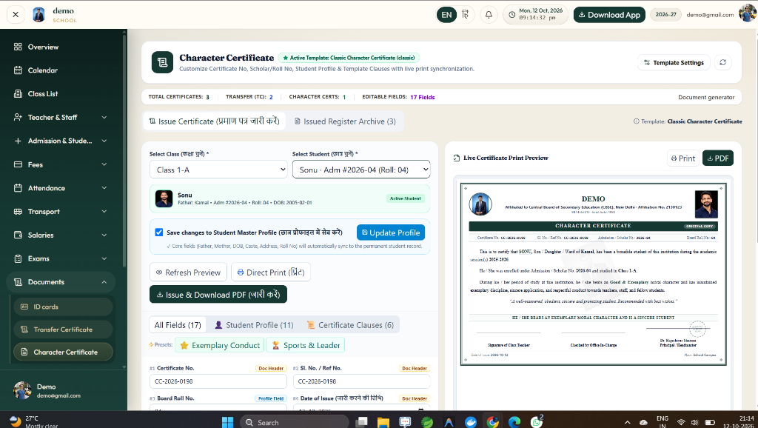Expand the Fees menu

point(104,164)
